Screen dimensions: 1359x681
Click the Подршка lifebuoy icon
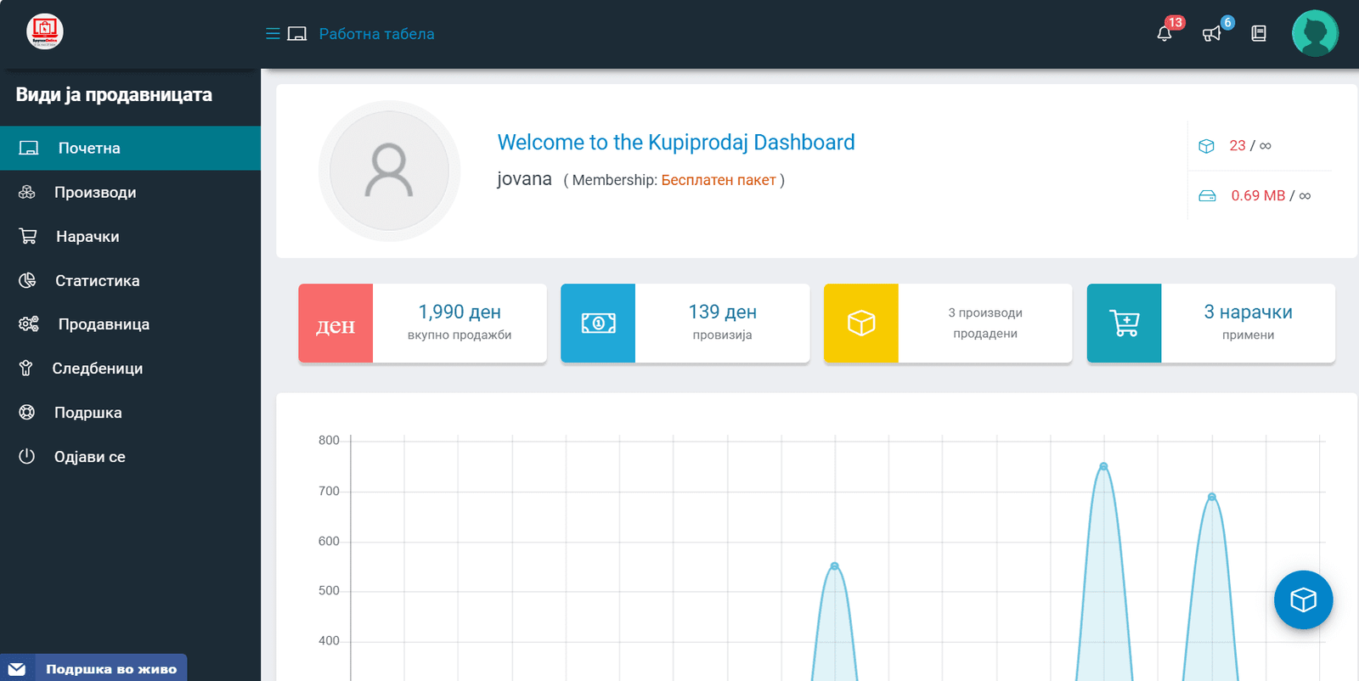(x=27, y=413)
